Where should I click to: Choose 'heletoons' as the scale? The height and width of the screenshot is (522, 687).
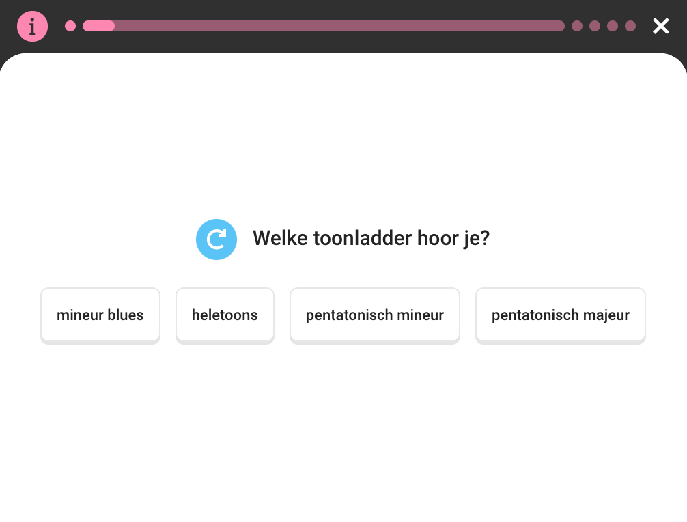point(225,315)
